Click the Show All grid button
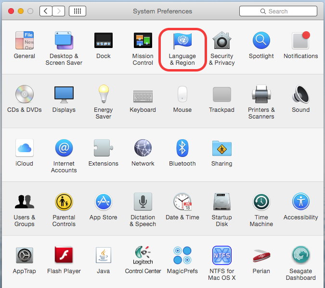The height and width of the screenshot is (288, 325). (x=78, y=11)
